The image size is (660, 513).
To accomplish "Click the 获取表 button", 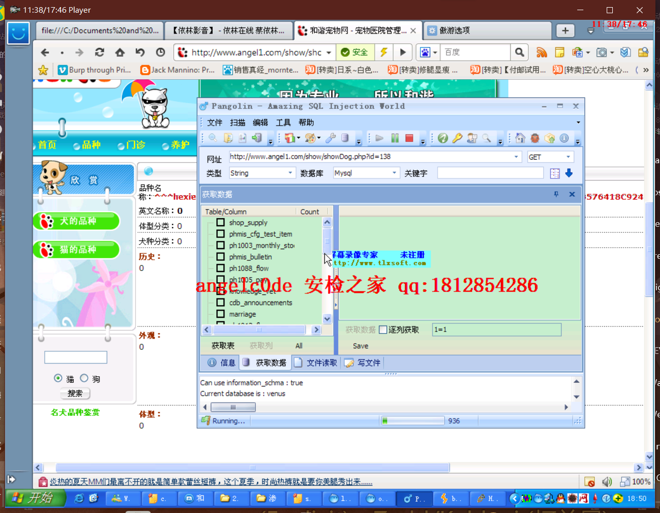I will pyautogui.click(x=223, y=346).
